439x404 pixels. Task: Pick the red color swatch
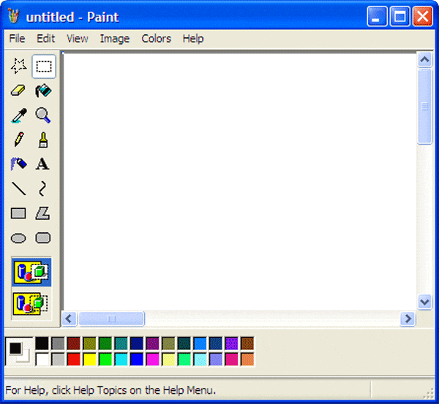[x=73, y=359]
